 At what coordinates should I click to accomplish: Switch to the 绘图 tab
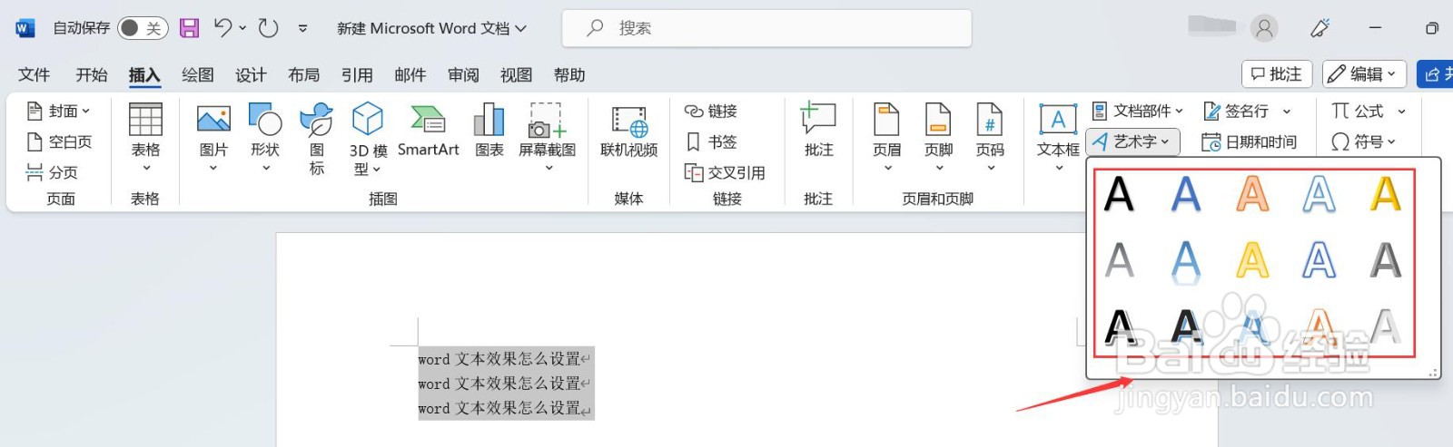tap(197, 74)
